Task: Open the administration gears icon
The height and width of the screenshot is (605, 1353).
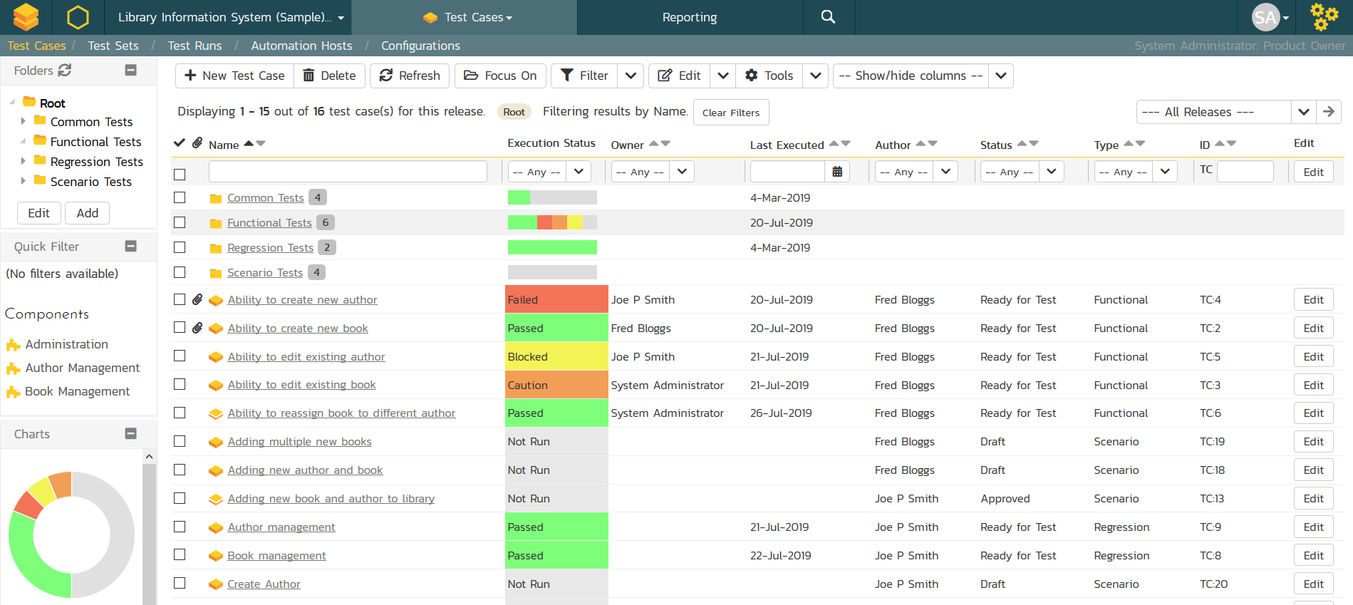Action: coord(1324,17)
